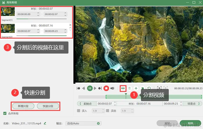Screen dimensions: 203x129
Task: Click the trash icon to delete segment
Action: click(x=129, y=88)
